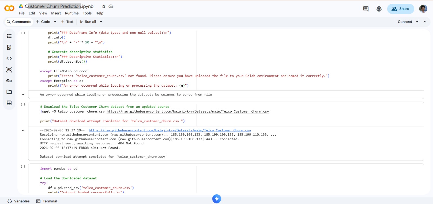Image resolution: width=433 pixels, height=204 pixels.
Task: Open the Data table sidebar icon
Action: [x=9, y=103]
